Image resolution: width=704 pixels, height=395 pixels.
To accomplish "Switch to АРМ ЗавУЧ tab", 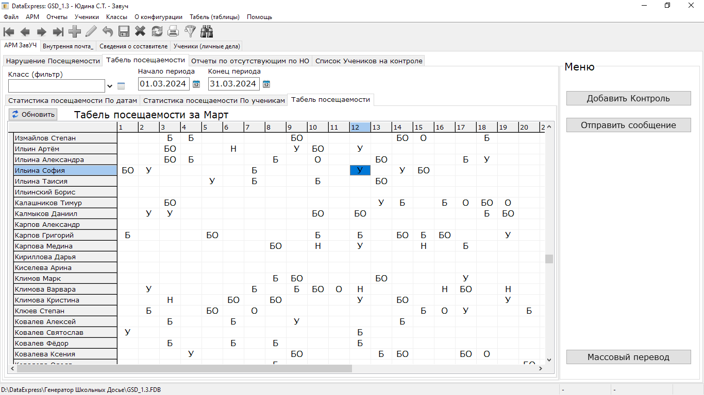I will [x=21, y=45].
